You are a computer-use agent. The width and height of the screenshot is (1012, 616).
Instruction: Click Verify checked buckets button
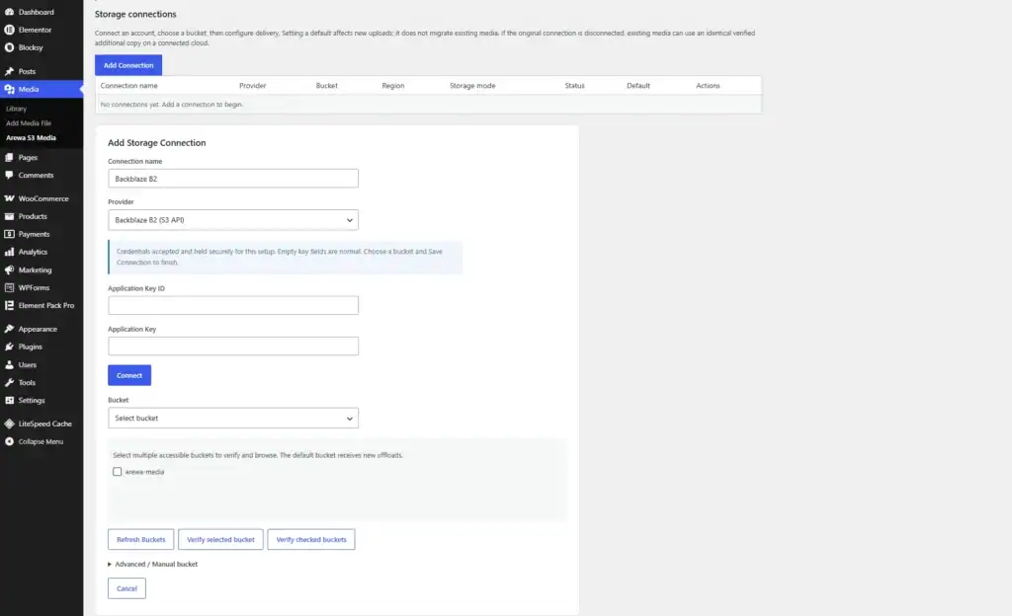311,539
